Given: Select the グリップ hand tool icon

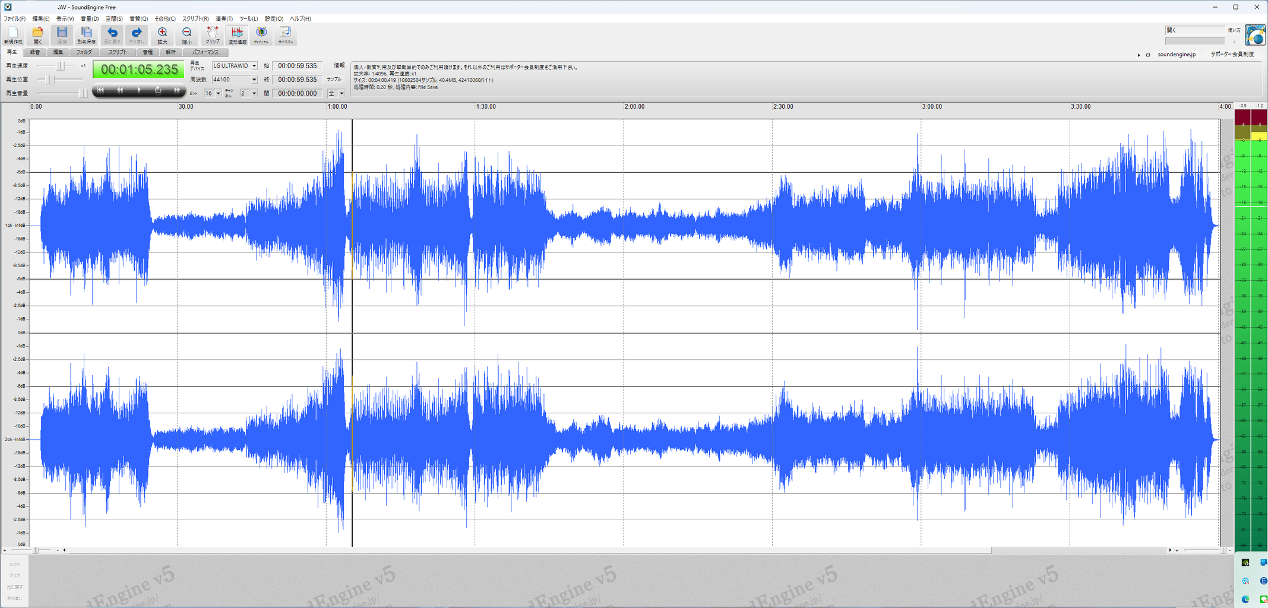Looking at the screenshot, I should pyautogui.click(x=212, y=35).
